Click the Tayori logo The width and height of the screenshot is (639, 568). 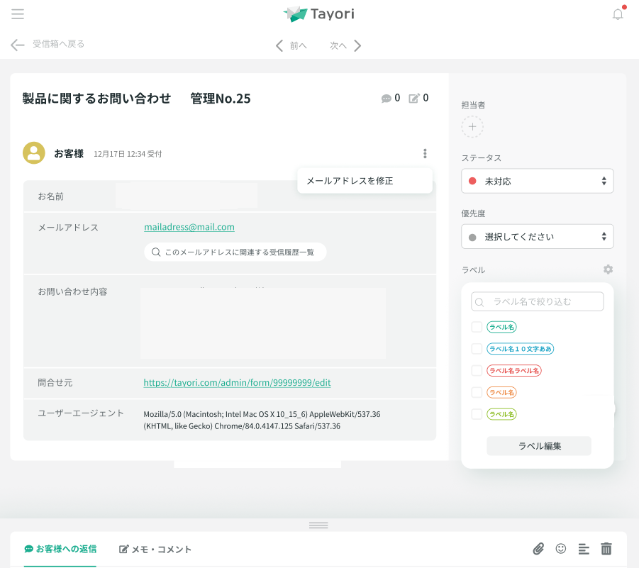pyautogui.click(x=319, y=14)
